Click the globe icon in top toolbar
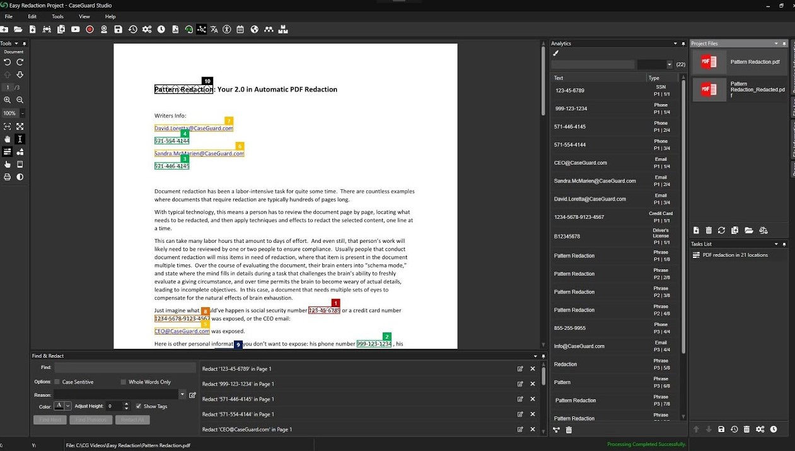This screenshot has height=451, width=795. (x=255, y=29)
